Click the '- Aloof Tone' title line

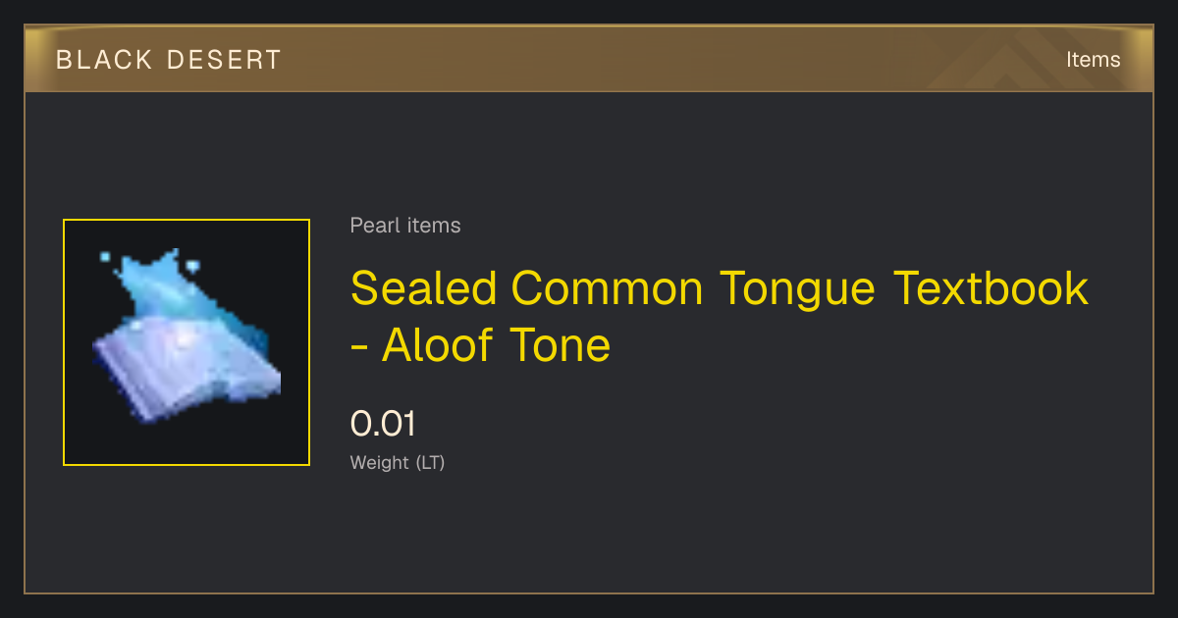tap(481, 345)
